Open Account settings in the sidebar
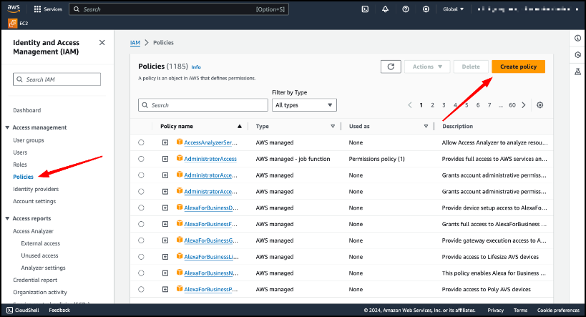The image size is (586, 317). [34, 201]
